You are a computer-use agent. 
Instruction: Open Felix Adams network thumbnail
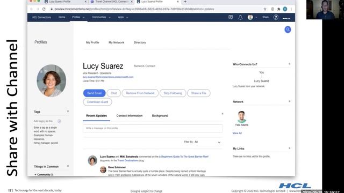point(241,117)
